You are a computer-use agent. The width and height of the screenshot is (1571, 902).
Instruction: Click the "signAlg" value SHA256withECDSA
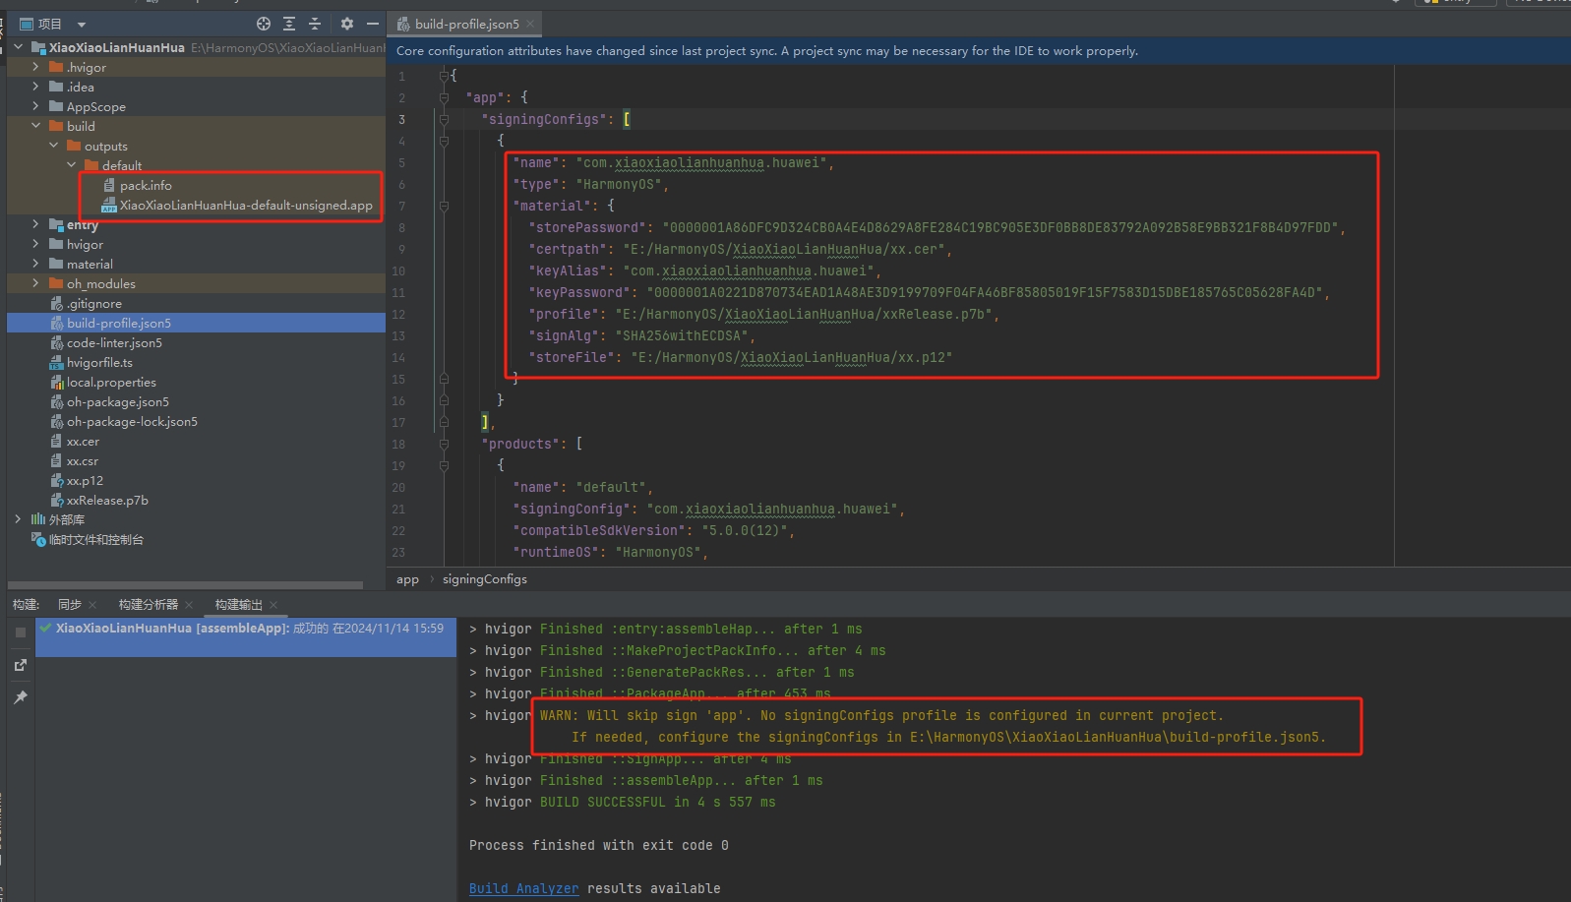pos(685,335)
